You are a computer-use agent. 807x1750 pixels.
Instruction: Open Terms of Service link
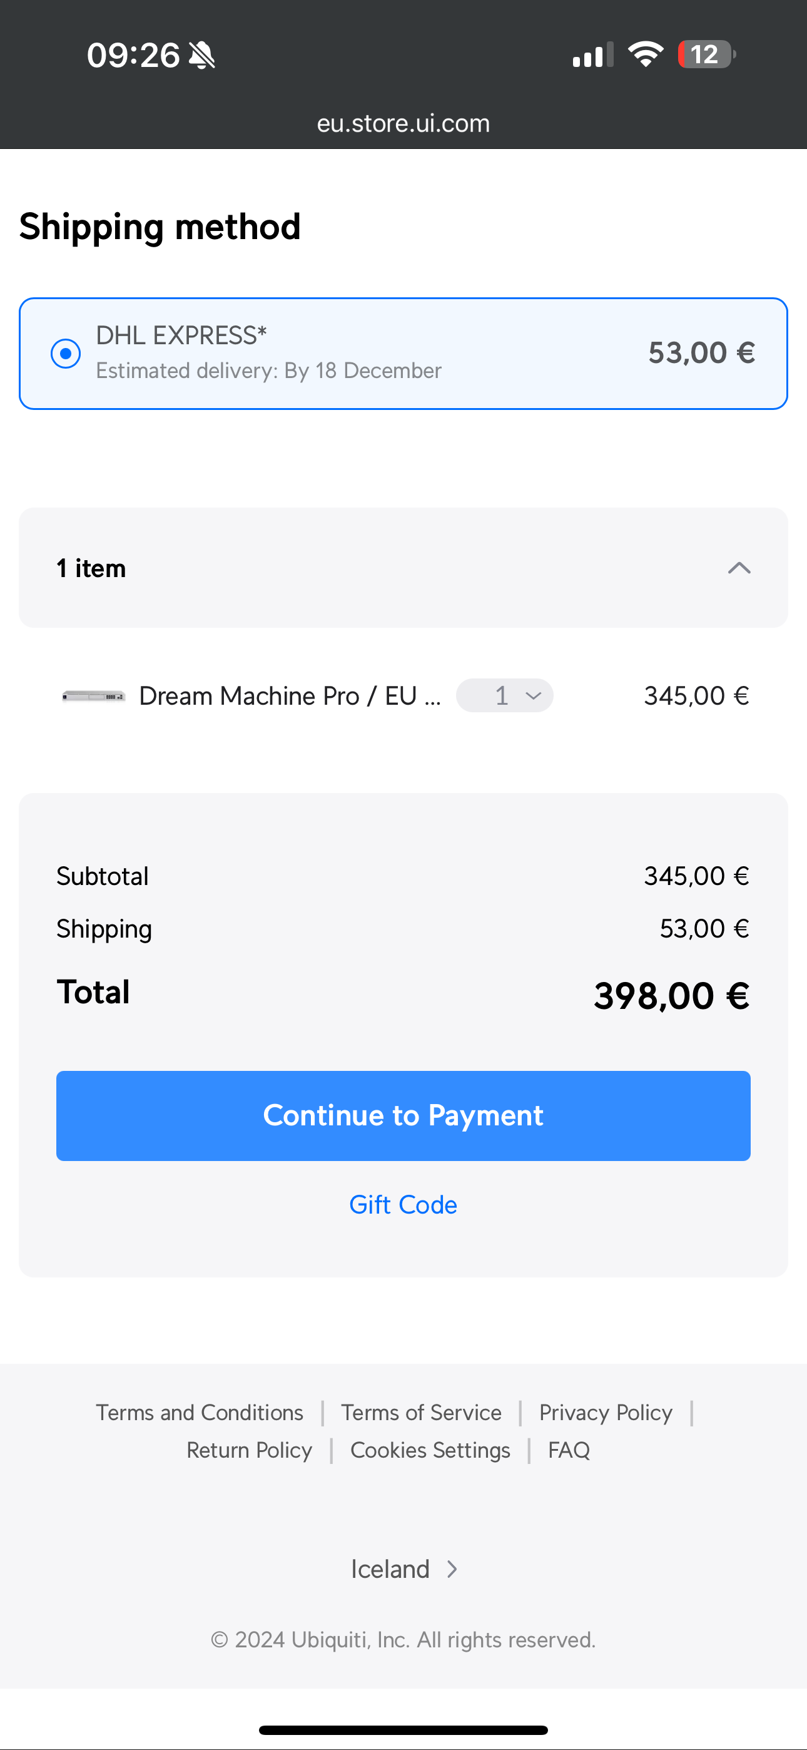click(x=421, y=1413)
